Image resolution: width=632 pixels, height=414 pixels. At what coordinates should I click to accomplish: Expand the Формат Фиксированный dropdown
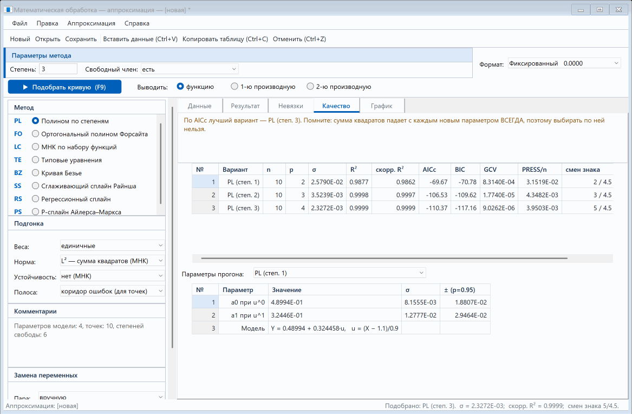564,63
